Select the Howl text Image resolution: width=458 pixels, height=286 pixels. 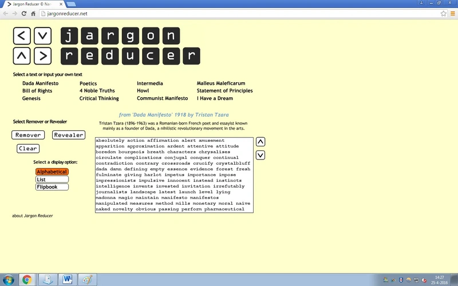click(x=143, y=91)
